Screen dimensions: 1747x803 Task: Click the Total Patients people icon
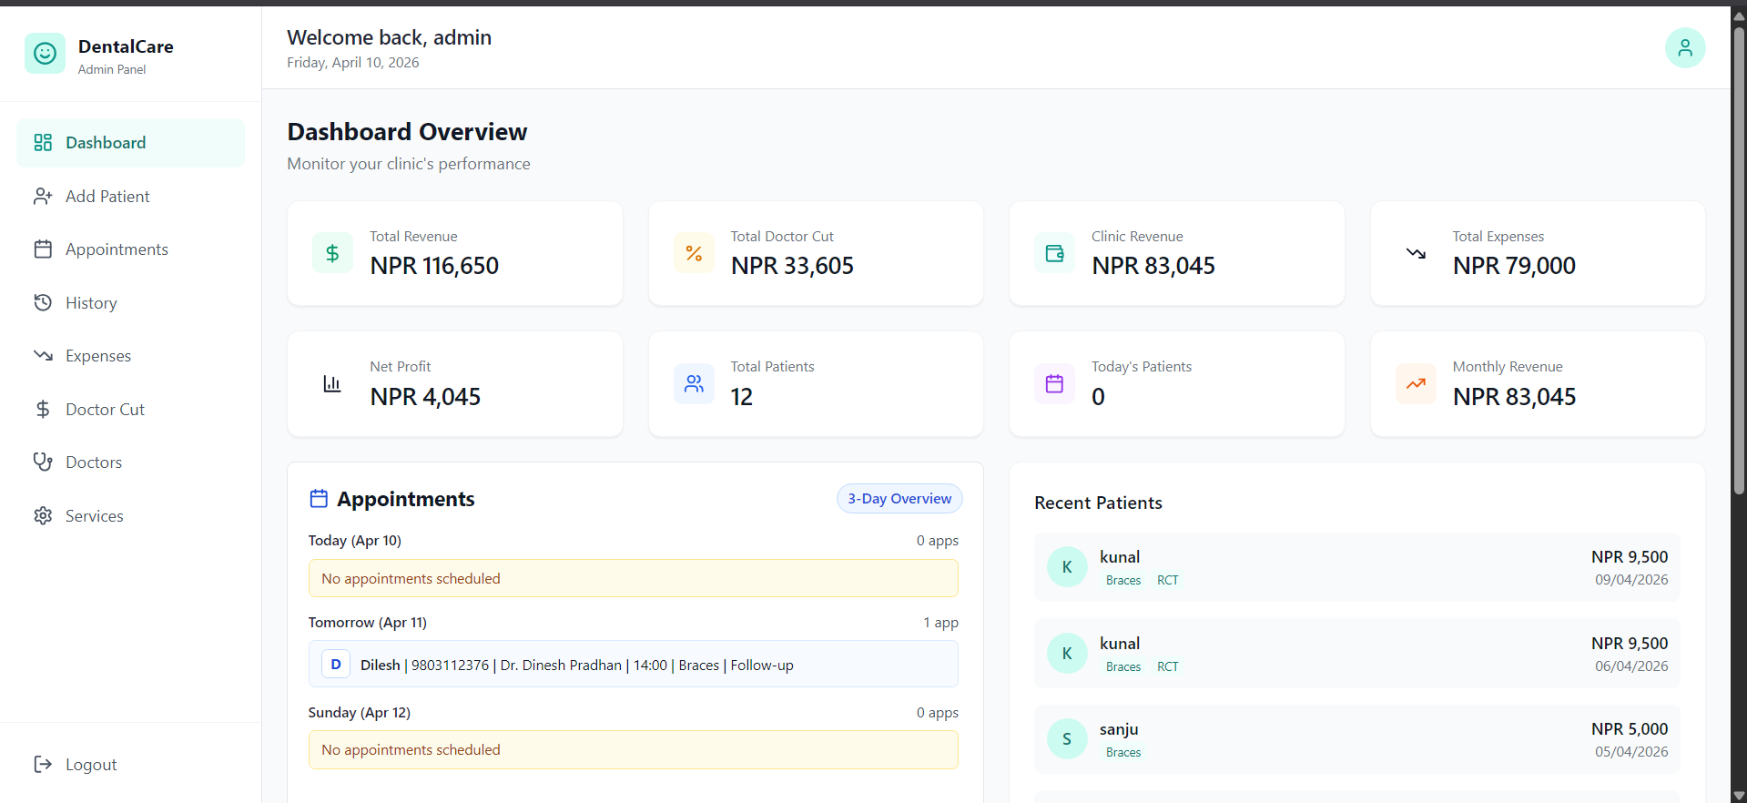click(694, 383)
